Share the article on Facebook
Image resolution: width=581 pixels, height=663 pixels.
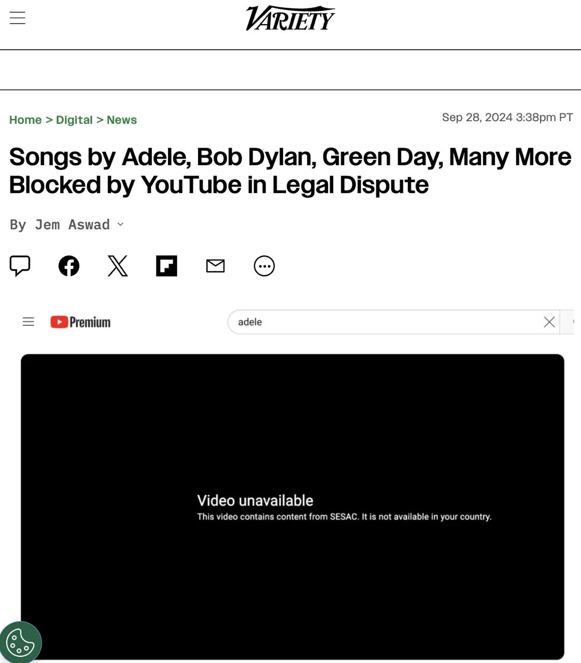[69, 266]
